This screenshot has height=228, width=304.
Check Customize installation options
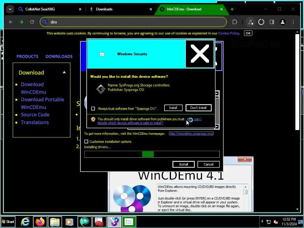[x=86, y=142]
